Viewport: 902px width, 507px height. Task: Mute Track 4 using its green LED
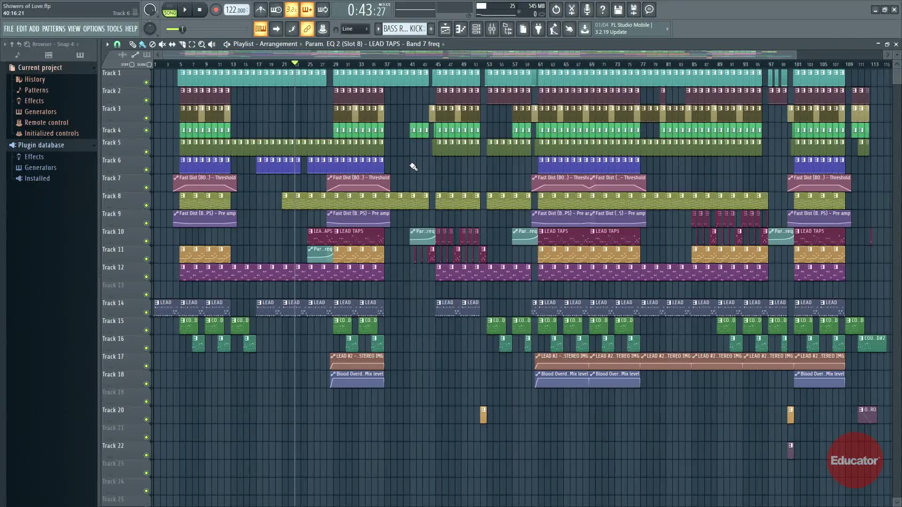pos(146,131)
